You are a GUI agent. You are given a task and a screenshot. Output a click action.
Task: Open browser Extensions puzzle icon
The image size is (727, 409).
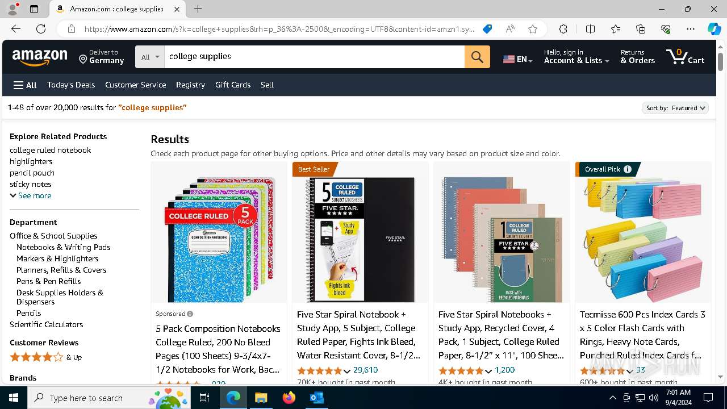pyautogui.click(x=563, y=29)
